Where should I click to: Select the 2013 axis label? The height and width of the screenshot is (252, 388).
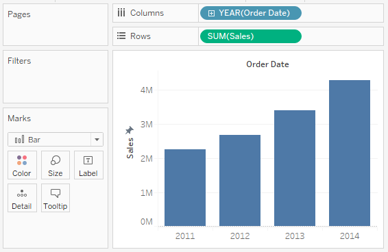295,236
